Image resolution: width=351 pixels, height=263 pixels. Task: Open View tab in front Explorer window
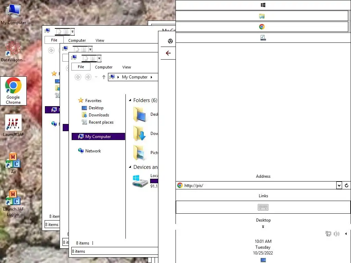(126, 67)
